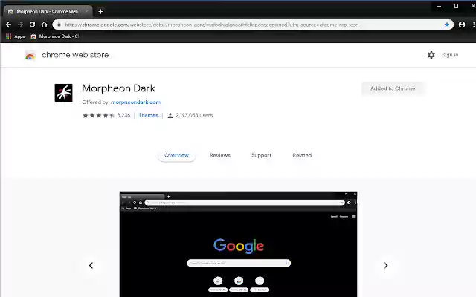Open the web store settings gear
Viewport: 476px width, 297px height.
point(431,55)
